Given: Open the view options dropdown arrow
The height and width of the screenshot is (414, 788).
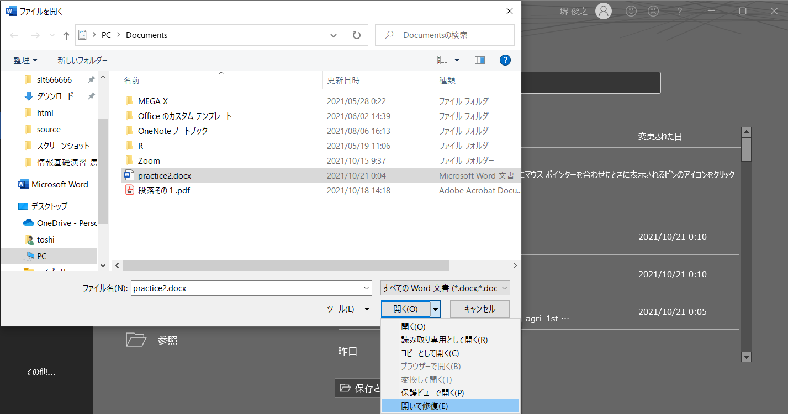Looking at the screenshot, I should pos(457,60).
